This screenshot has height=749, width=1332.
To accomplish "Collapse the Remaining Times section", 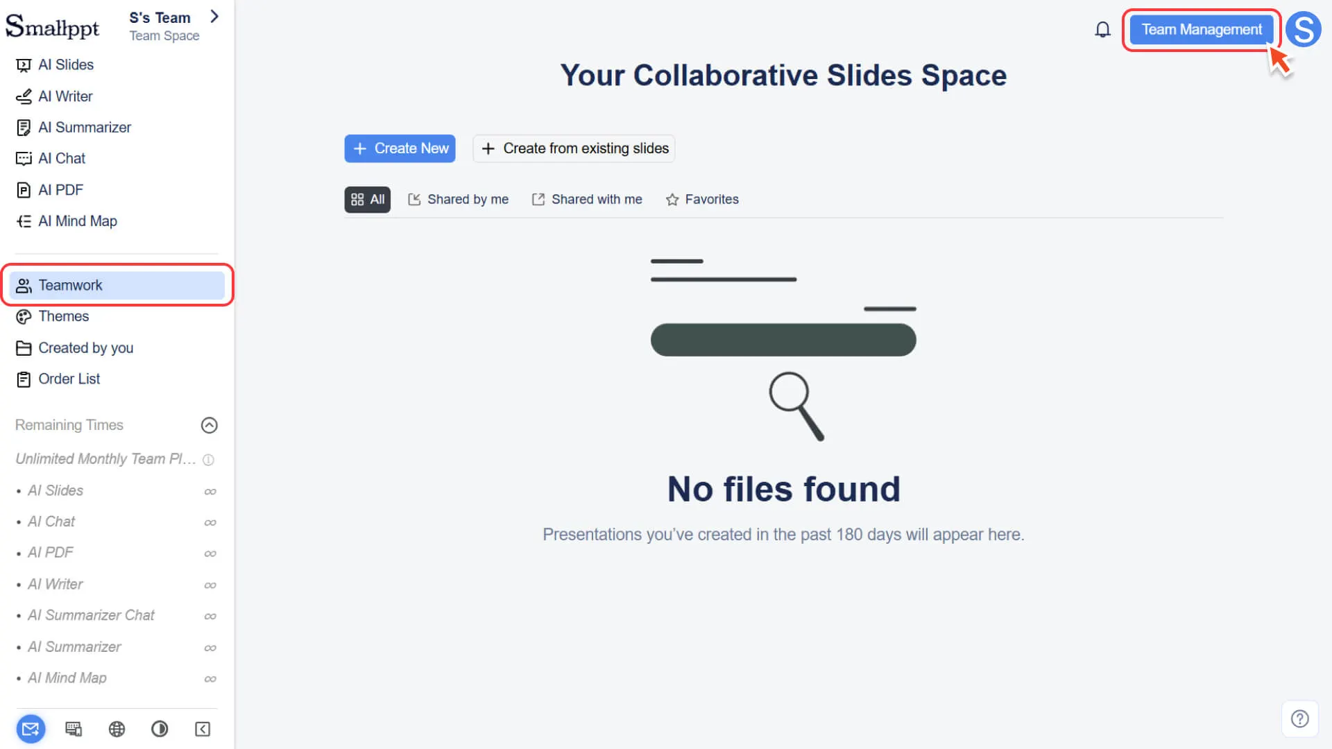I will (210, 425).
